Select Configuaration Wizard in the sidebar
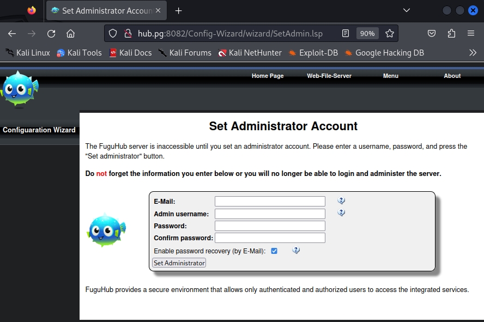Screen dimensions: 484x322 coord(39,130)
